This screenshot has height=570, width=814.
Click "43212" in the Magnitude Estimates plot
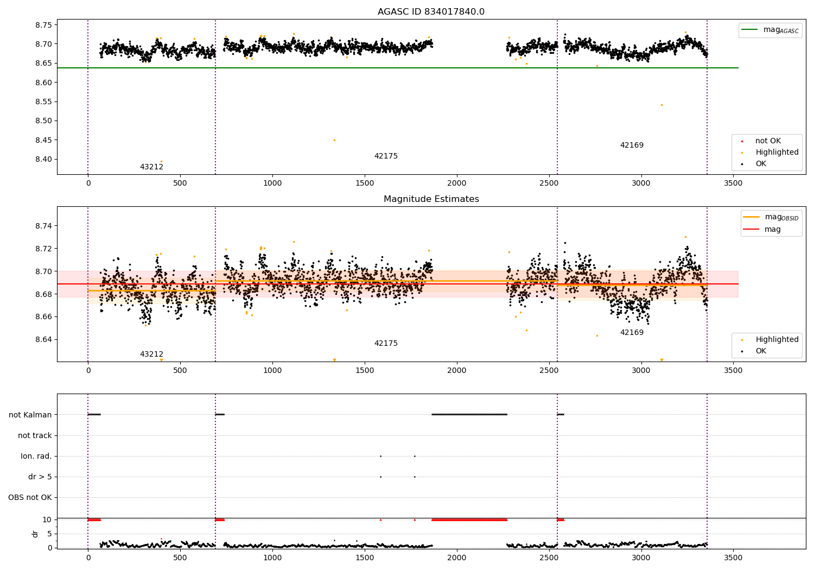coord(151,354)
